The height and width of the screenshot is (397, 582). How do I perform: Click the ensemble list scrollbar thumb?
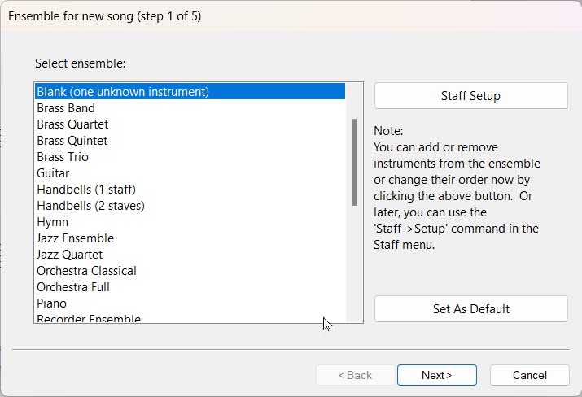(353, 161)
